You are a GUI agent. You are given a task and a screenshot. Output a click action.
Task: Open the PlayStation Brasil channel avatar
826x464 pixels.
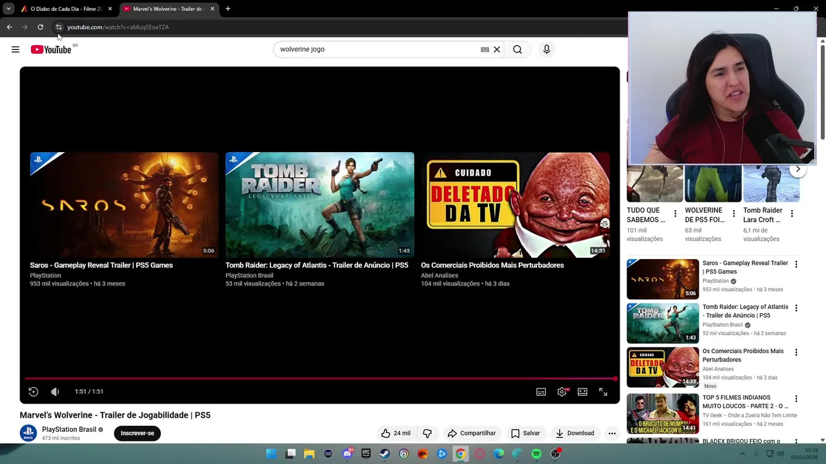pos(28,433)
